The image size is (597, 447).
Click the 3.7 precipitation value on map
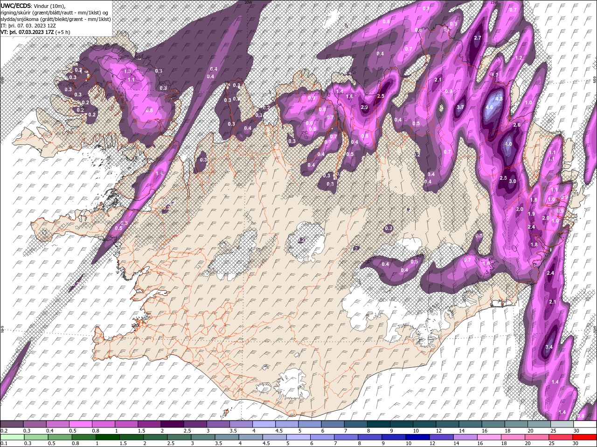pos(460,107)
